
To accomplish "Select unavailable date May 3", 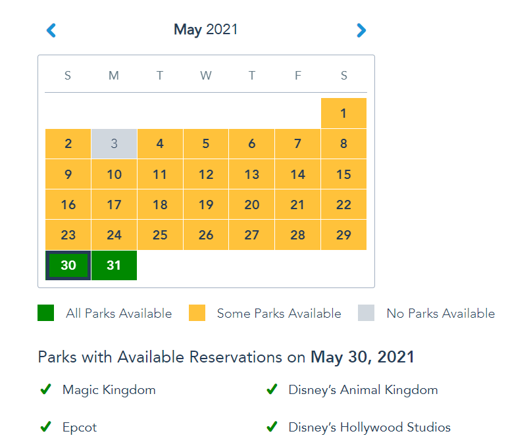I will 114,143.
